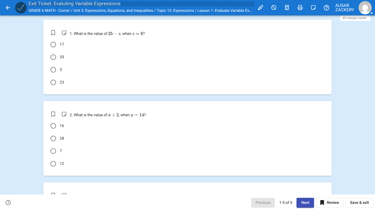Select answer 17 for question 1
The height and width of the screenshot is (211, 375).
point(53,45)
